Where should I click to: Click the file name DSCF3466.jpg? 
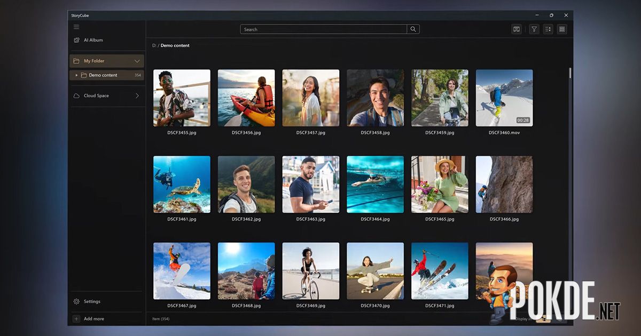[x=504, y=219]
